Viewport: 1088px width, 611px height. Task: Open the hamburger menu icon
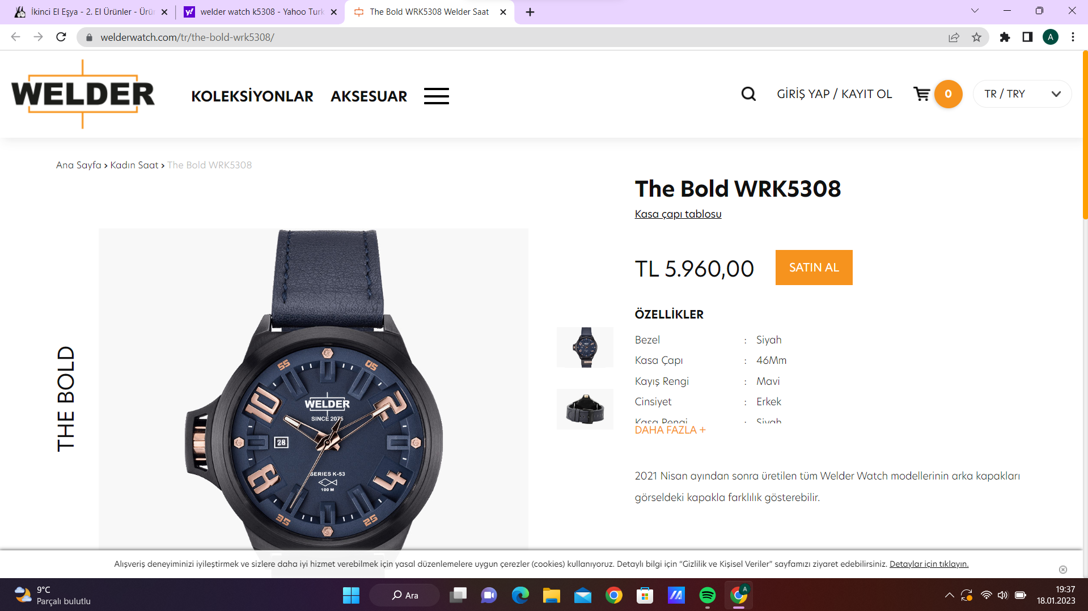pos(437,96)
